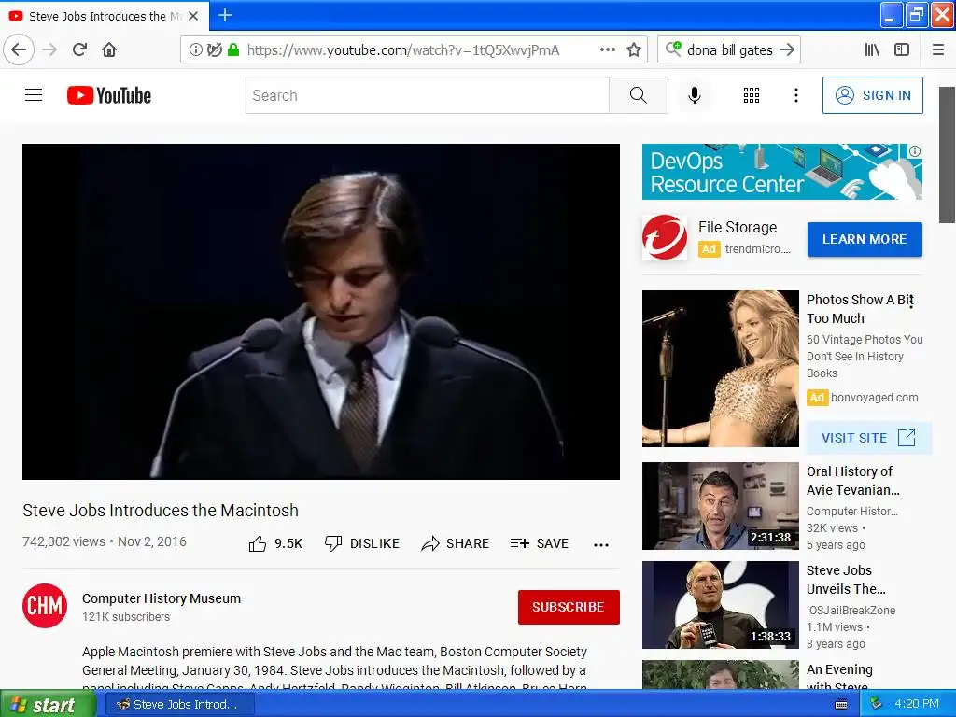Select Steve Jobs Introd... taskbar window button

click(x=180, y=704)
